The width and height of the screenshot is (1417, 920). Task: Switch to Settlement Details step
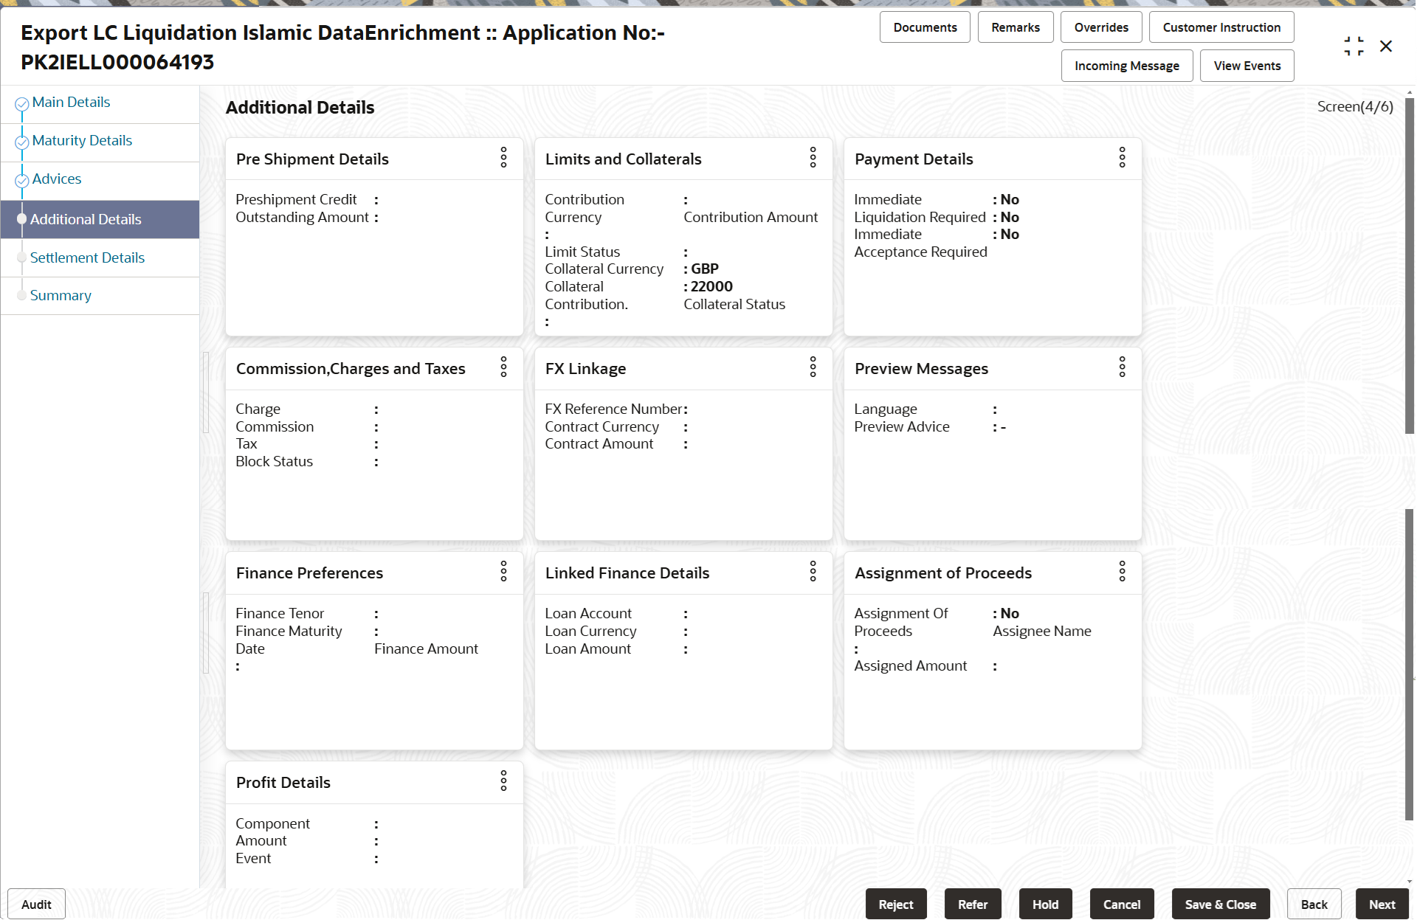click(x=87, y=257)
